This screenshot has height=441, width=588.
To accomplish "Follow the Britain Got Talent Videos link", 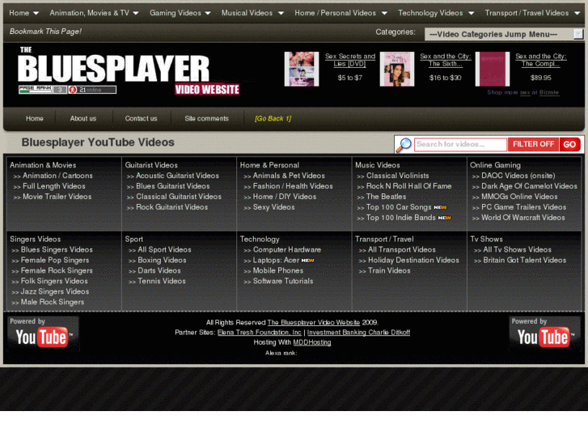I will point(524,261).
